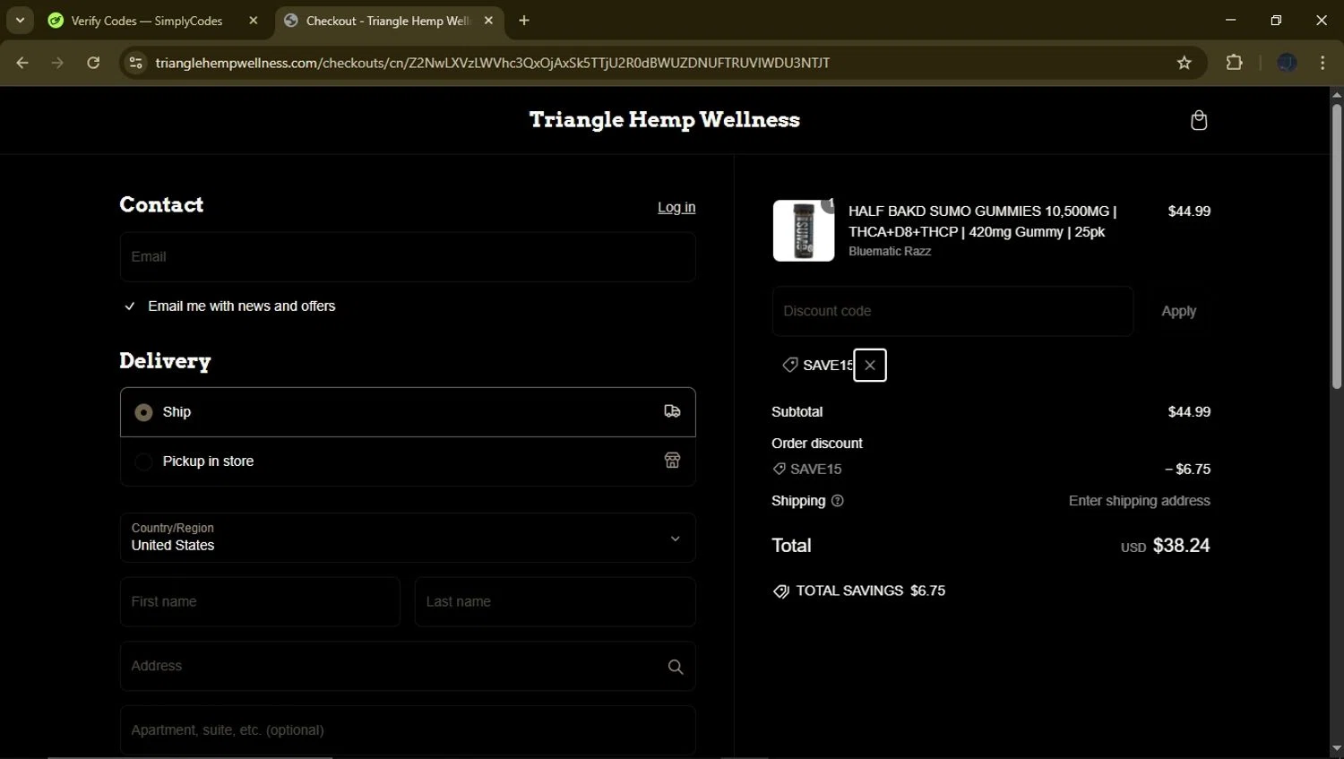Click the scrollbar up arrow

1336,94
